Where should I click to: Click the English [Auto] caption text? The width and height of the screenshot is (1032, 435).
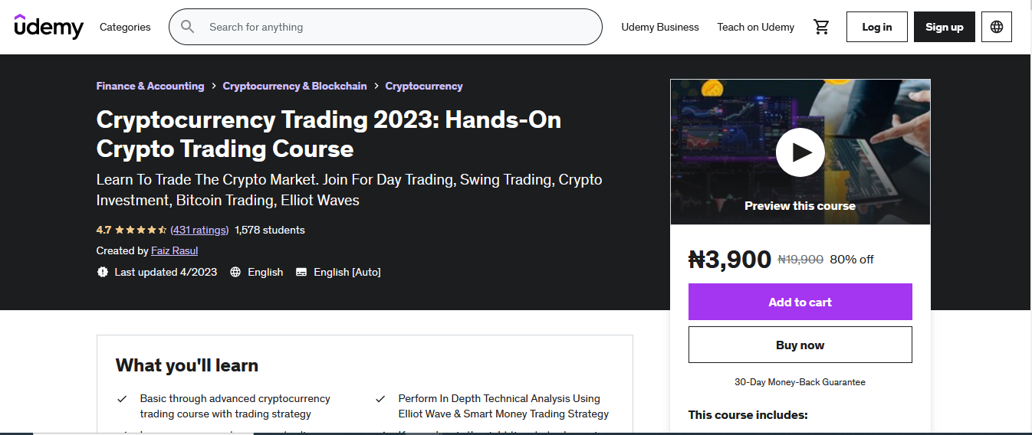[347, 272]
